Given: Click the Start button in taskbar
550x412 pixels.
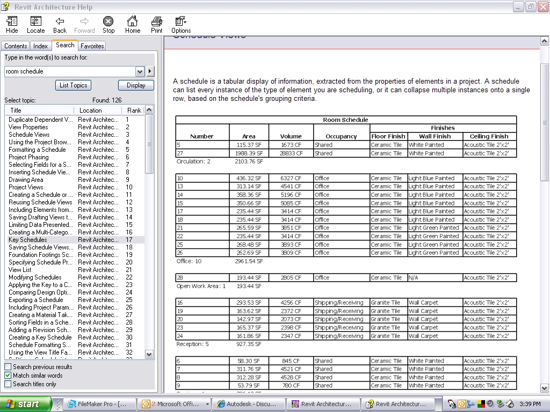Looking at the screenshot, I should (x=25, y=404).
